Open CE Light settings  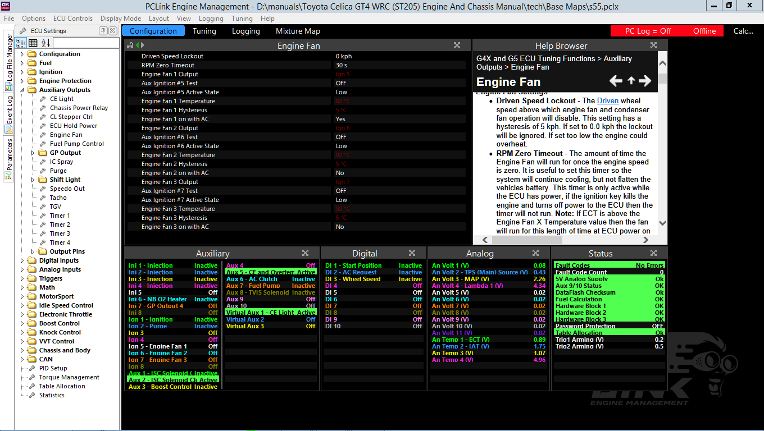pyautogui.click(x=62, y=99)
